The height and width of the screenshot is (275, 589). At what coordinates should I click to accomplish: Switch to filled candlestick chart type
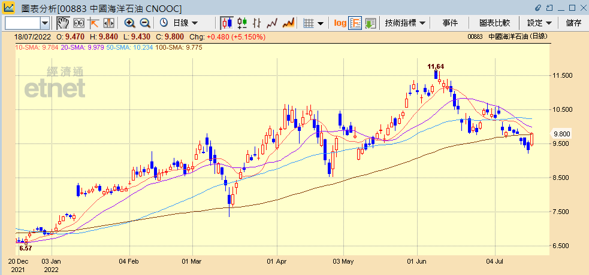226,23
